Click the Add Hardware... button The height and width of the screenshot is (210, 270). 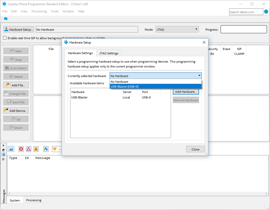[186, 92]
